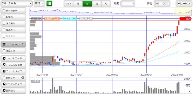
Task: Click the 出来高 volume panel label
Action: pyautogui.click(x=35, y=81)
